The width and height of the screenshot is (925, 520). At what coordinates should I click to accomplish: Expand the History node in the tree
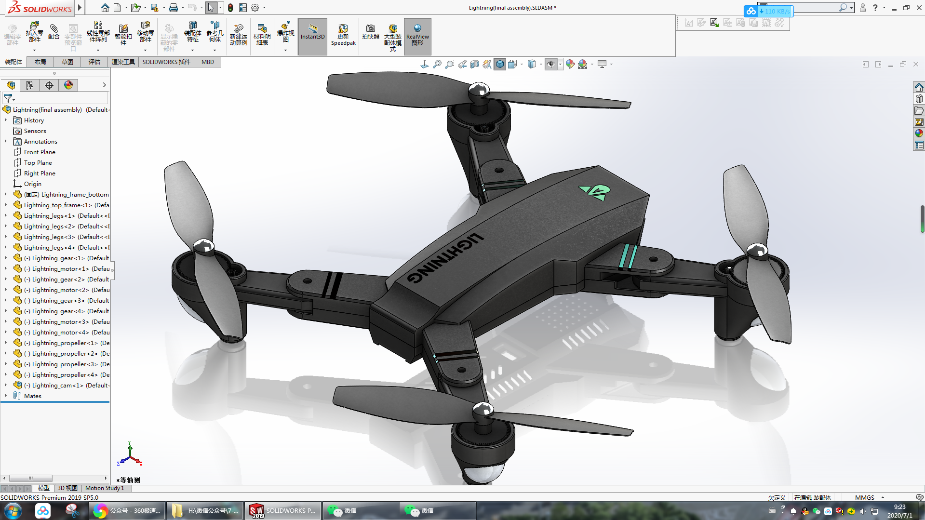coord(6,120)
